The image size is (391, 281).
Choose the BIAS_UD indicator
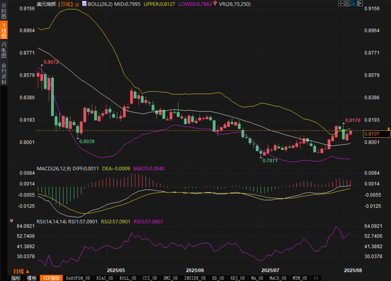pyautogui.click(x=105, y=278)
